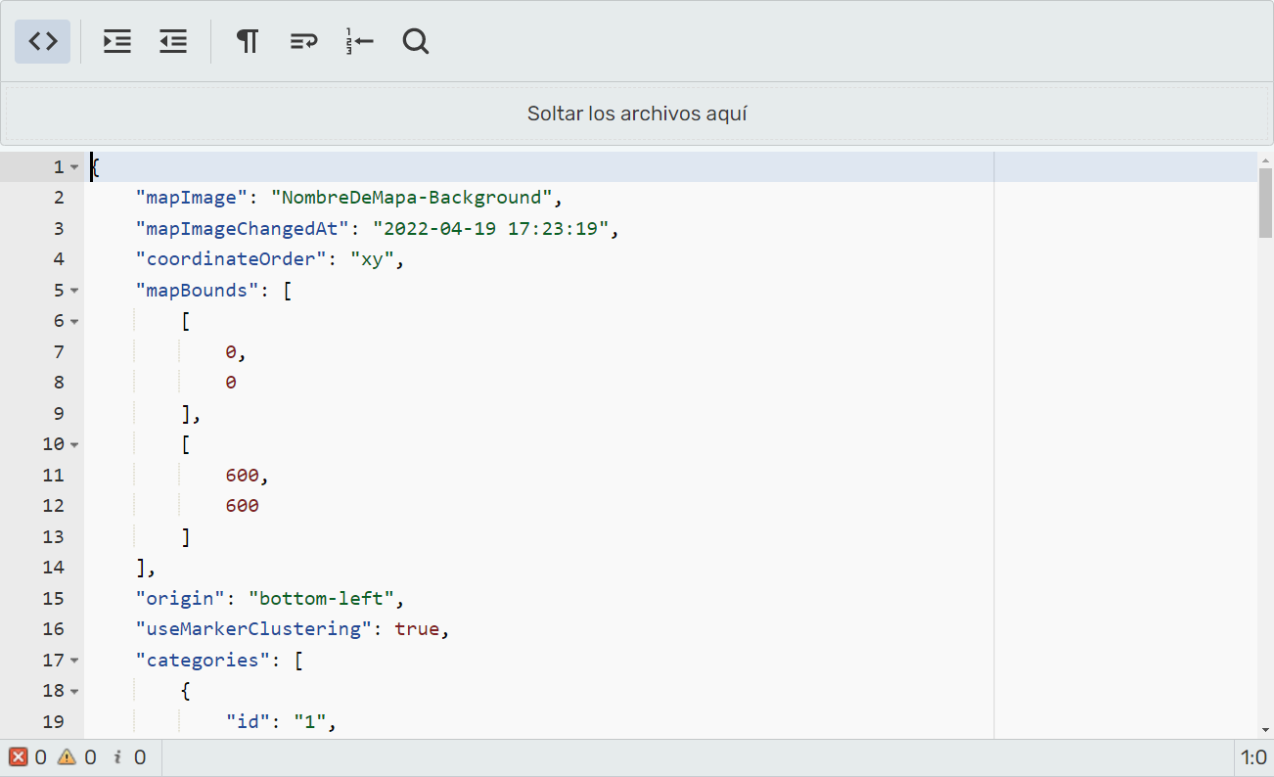
Task: Toggle line wrapping icon
Action: pyautogui.click(x=303, y=42)
